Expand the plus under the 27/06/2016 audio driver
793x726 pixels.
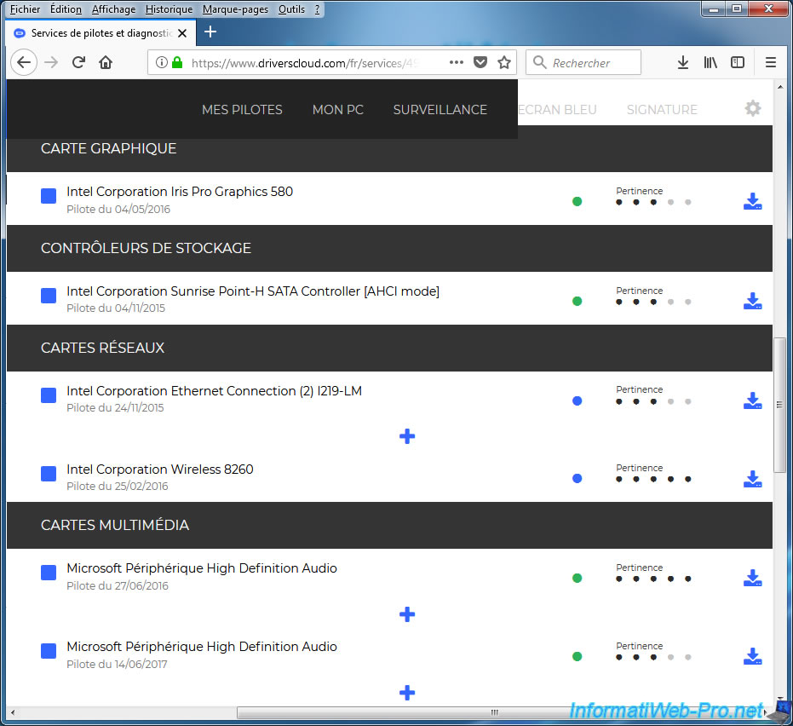pos(407,614)
